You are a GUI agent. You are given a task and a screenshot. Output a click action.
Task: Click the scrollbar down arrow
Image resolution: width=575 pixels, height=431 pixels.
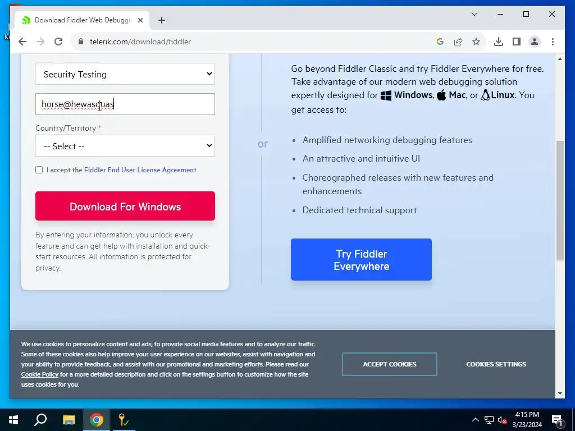pyautogui.click(x=560, y=393)
